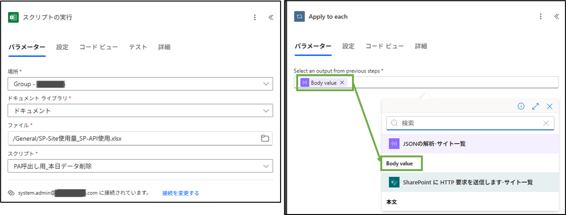Click the ファイル path input field
The image size is (566, 215).
[140, 138]
